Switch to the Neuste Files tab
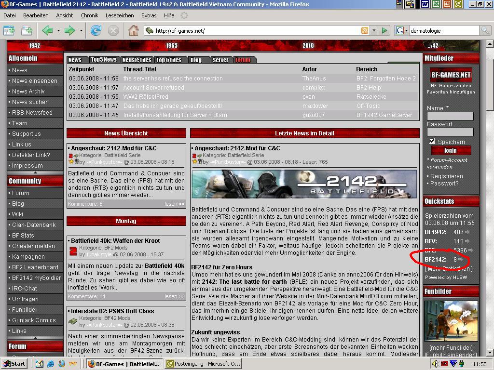This screenshot has height=370, width=494. [x=137, y=60]
